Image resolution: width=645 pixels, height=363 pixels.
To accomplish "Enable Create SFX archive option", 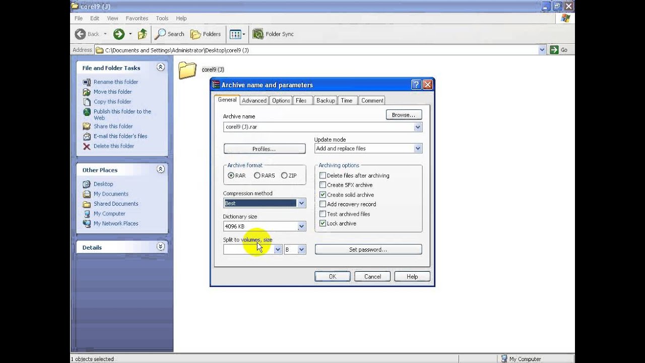I will [323, 185].
